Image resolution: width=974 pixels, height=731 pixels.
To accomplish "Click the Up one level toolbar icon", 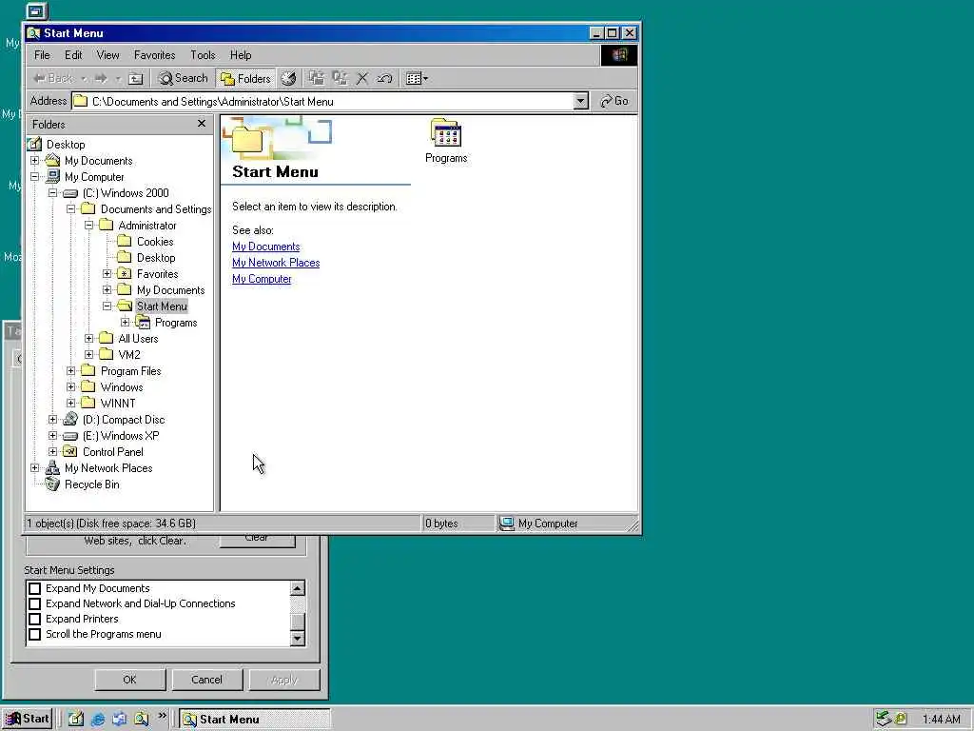I will click(135, 78).
